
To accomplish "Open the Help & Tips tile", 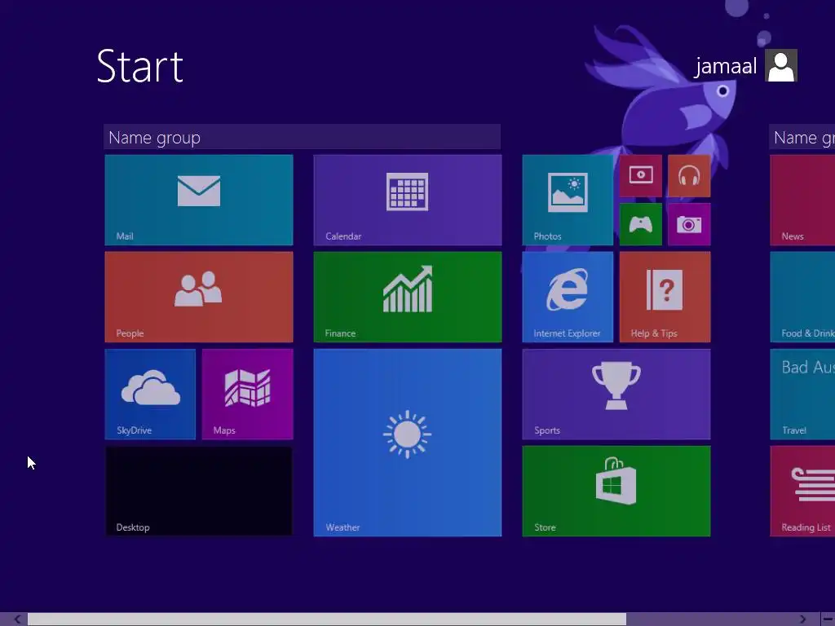I will pos(665,297).
